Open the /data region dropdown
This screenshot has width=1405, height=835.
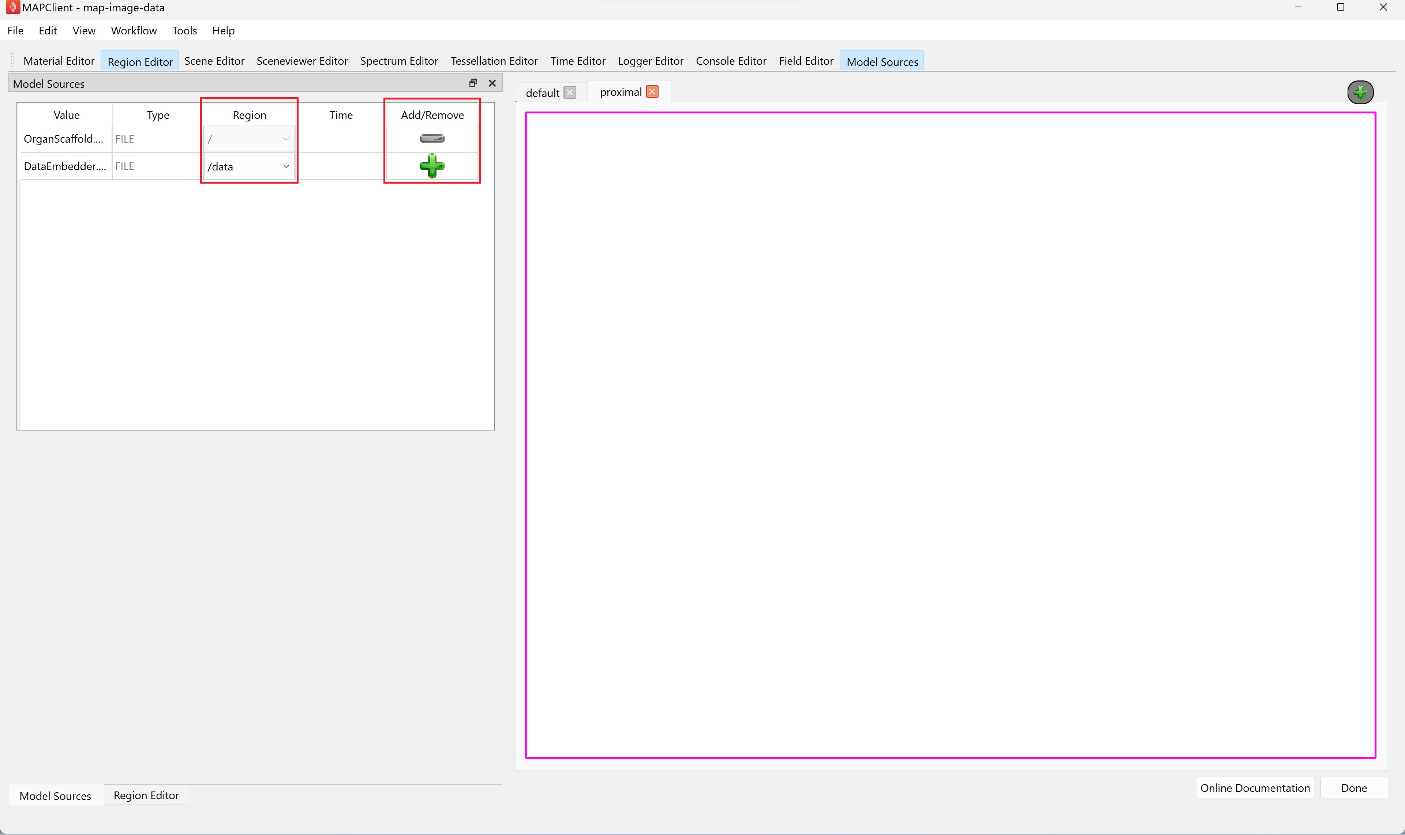[249, 166]
